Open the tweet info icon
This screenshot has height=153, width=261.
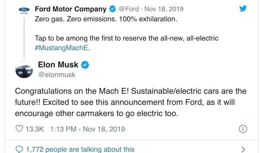(243, 129)
